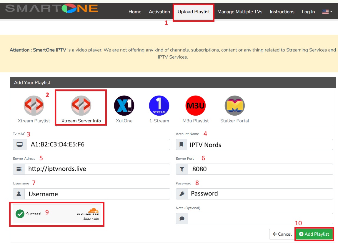This screenshot has height=243, width=338.
Task: Click the Add Playlist button
Action: coord(314,234)
